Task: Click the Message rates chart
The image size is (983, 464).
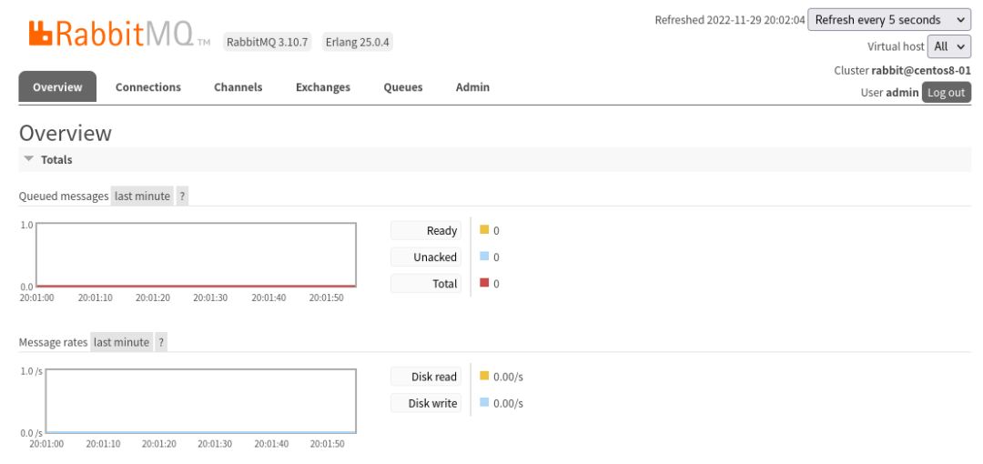Action: pos(200,401)
